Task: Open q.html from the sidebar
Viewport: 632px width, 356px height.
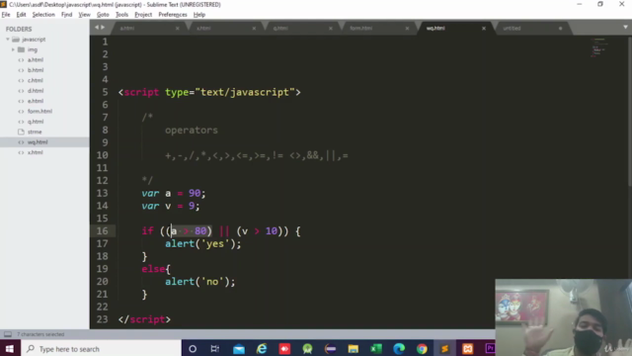Action: (x=36, y=122)
